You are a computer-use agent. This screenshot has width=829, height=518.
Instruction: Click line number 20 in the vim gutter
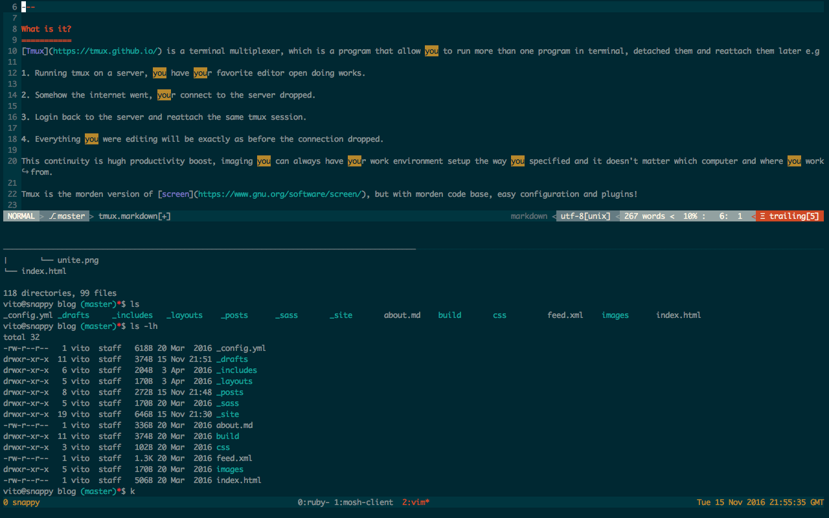(x=12, y=161)
